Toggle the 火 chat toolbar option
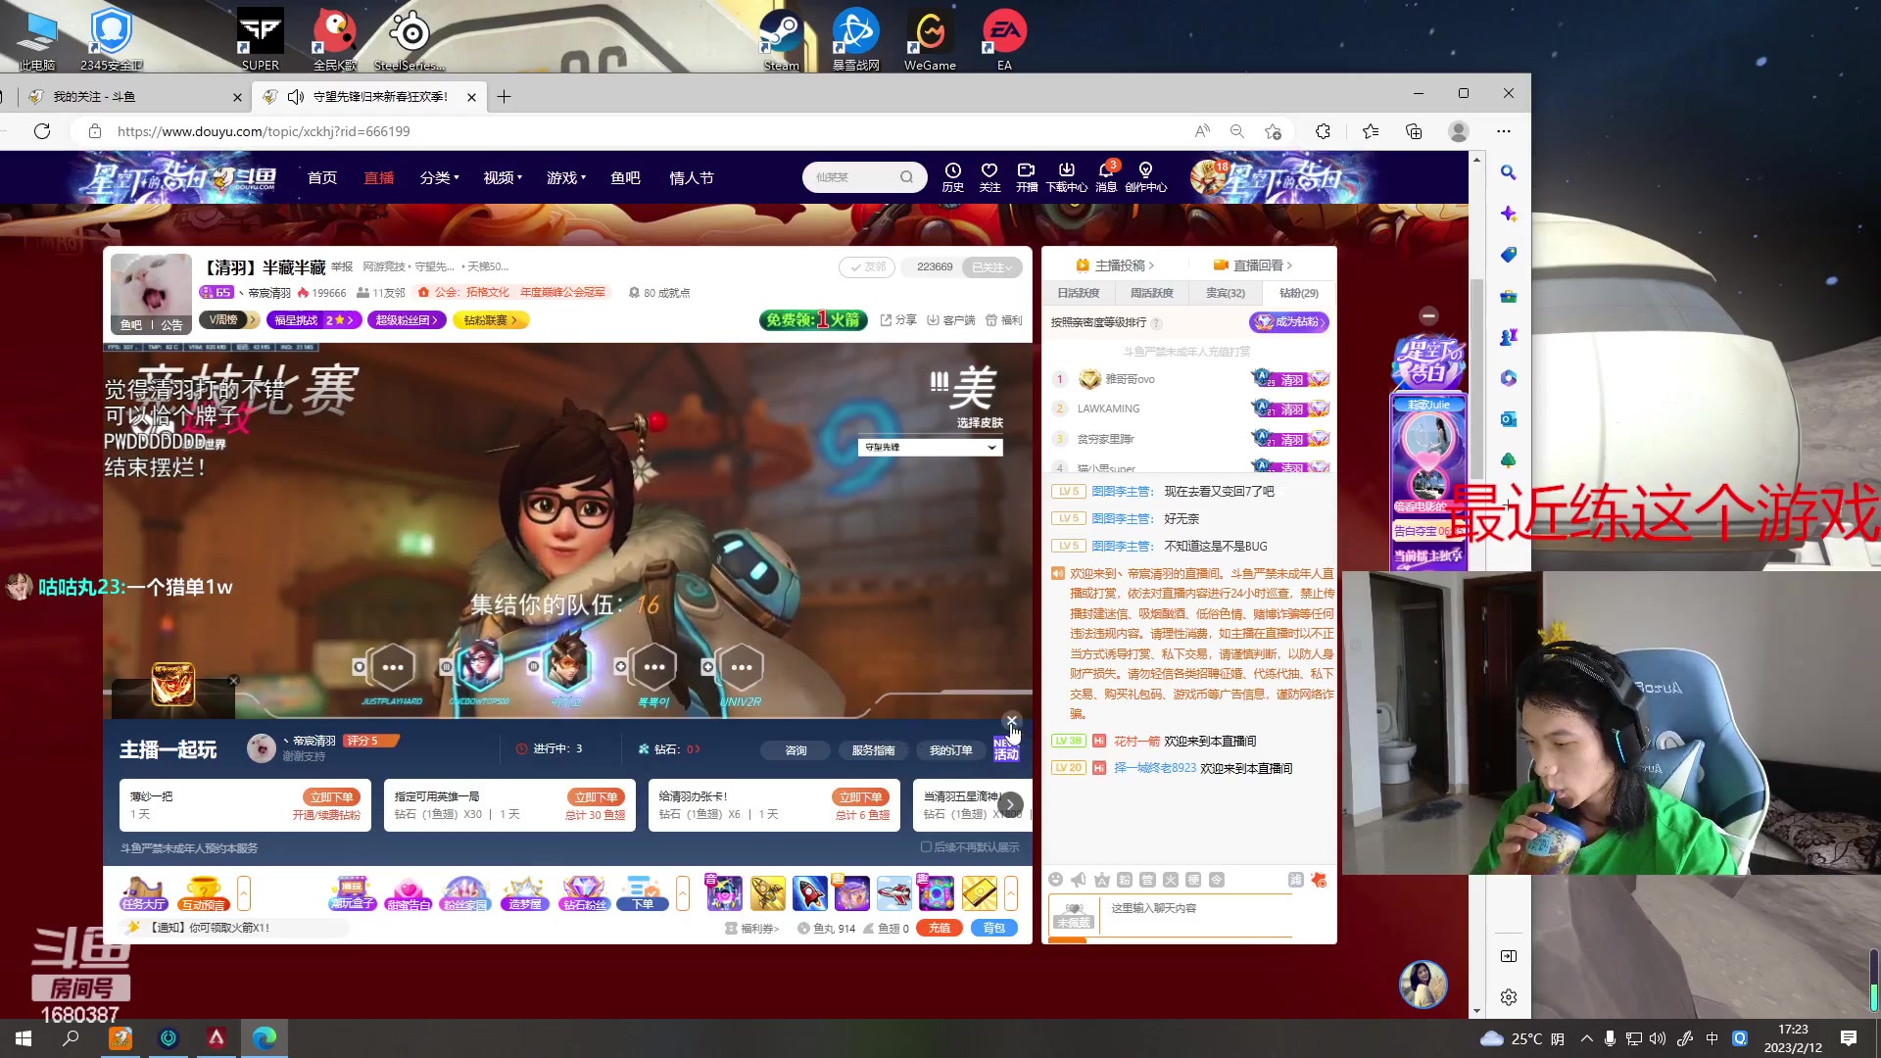 click(1171, 880)
